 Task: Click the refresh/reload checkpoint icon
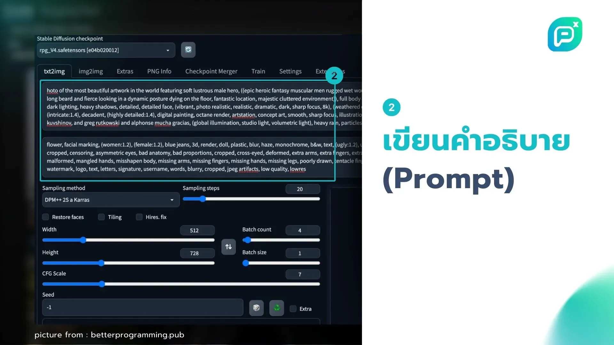[x=188, y=50]
